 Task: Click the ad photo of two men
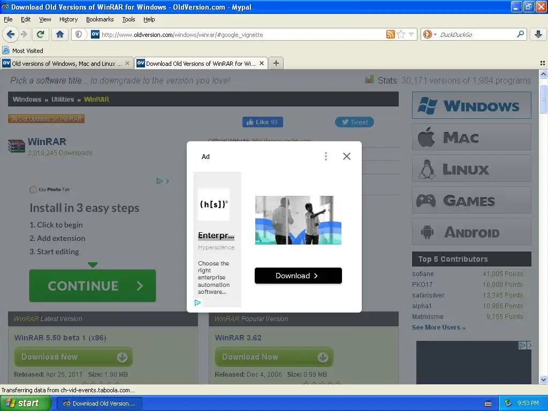298,220
